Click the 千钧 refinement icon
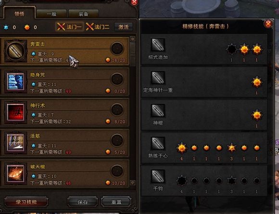 [x=158, y=176]
